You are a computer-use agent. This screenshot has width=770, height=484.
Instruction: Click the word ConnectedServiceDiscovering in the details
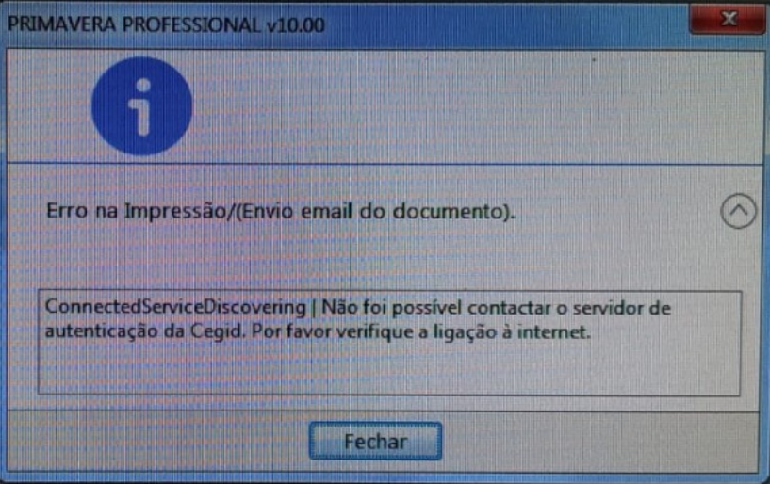tap(175, 307)
